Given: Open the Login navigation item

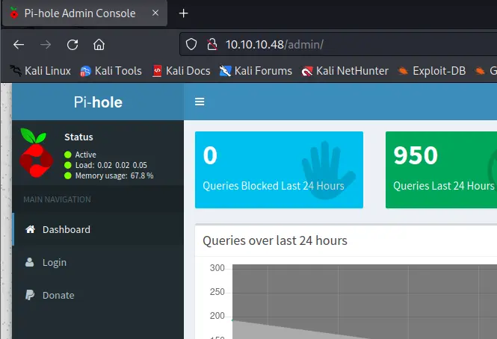Looking at the screenshot, I should (98, 262).
